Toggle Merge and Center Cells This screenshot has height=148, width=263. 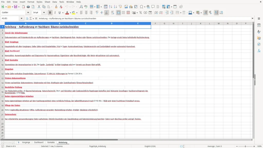pyautogui.click(x=118, y=13)
